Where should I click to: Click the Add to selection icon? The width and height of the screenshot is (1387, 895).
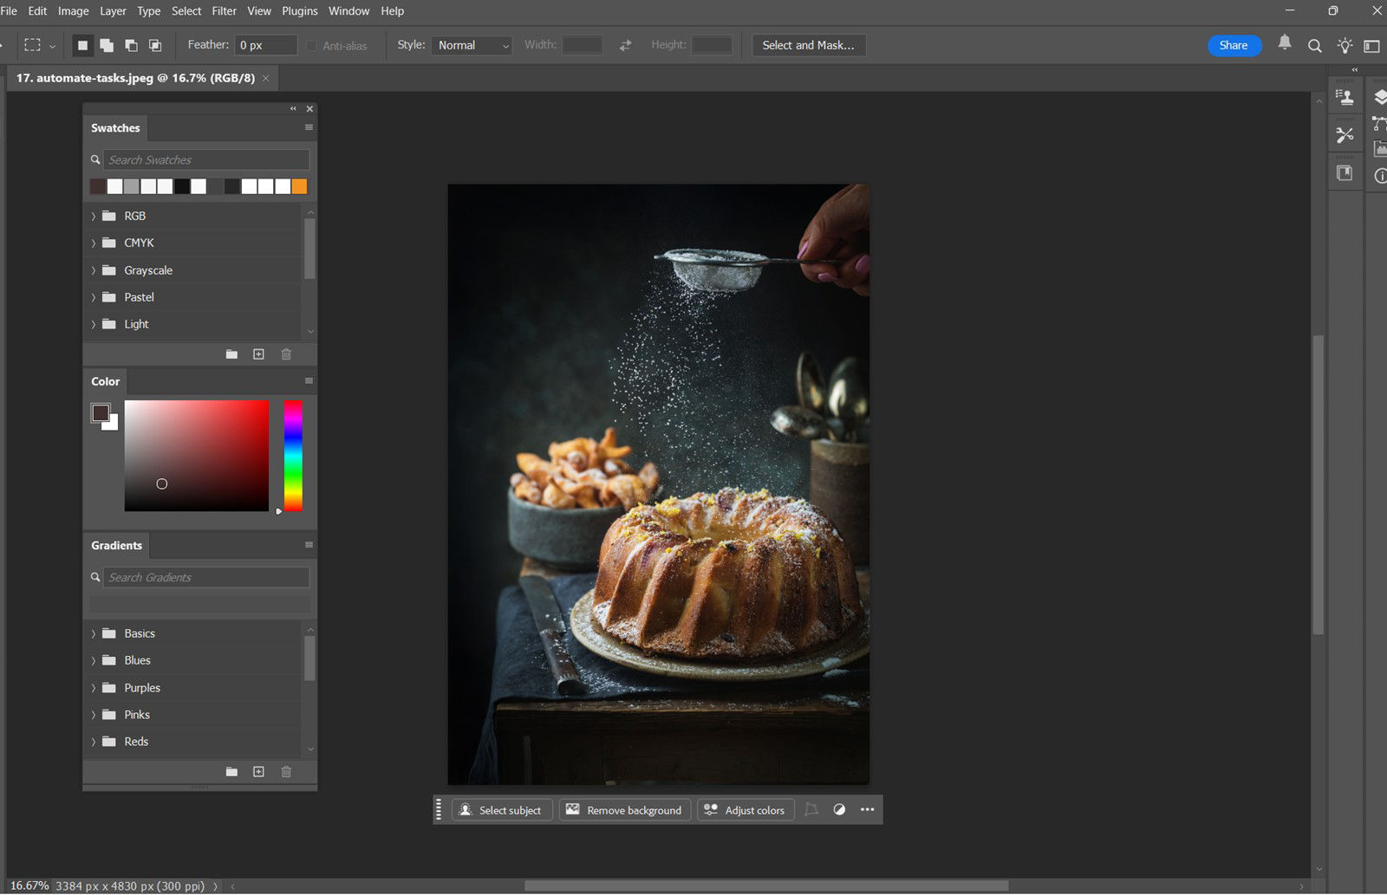107,45
